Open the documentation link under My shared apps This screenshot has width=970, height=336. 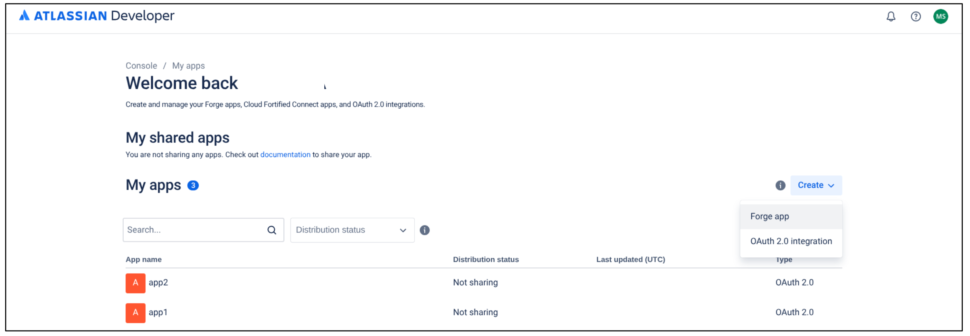pos(285,155)
